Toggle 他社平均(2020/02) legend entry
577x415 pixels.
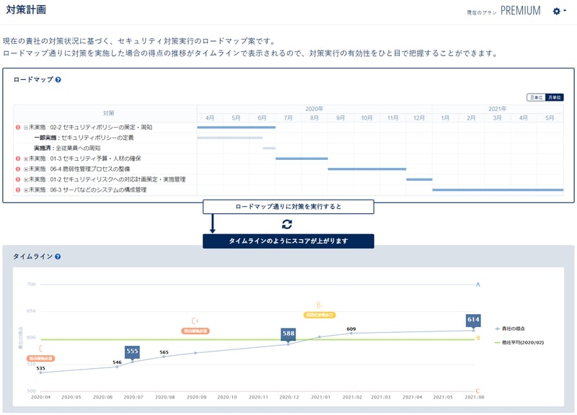pyautogui.click(x=519, y=342)
